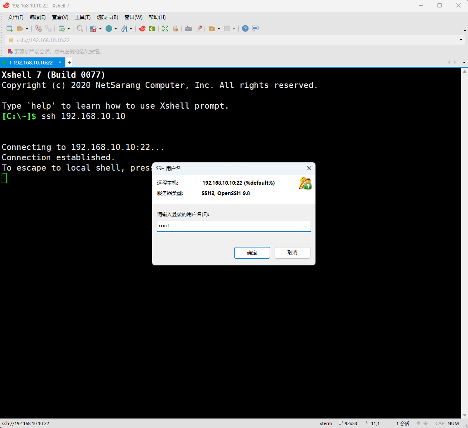Toggle full screen mode icon

165,29
